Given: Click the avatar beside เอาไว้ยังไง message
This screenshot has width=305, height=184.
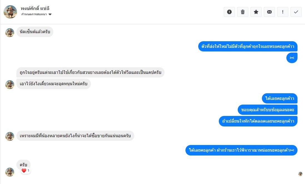Looking at the screenshot, I should click(10, 84).
